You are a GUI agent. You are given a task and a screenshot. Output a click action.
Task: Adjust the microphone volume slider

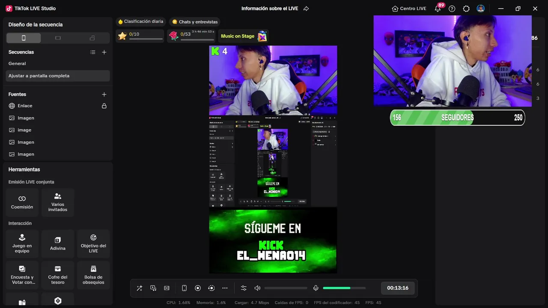[x=344, y=288]
